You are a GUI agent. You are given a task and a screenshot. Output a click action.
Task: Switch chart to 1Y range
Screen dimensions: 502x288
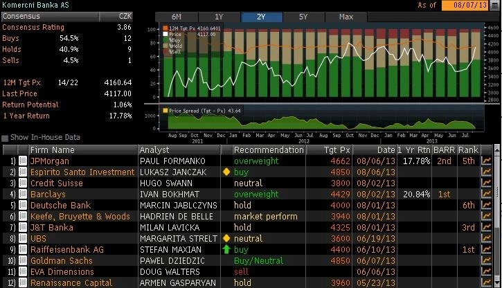coord(219,17)
